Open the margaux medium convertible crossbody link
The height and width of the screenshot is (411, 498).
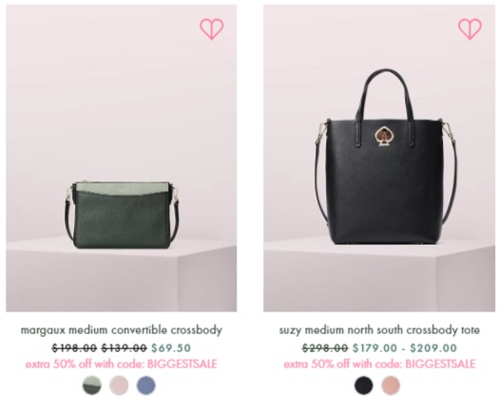click(121, 330)
